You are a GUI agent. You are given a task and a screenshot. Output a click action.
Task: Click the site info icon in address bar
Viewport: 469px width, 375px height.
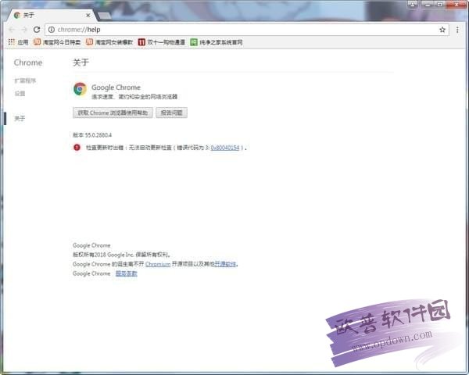coord(52,30)
